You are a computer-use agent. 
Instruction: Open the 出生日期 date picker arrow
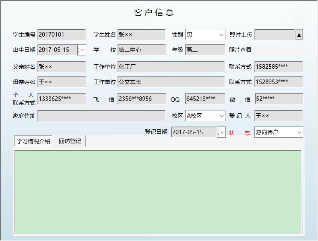[x=82, y=50]
